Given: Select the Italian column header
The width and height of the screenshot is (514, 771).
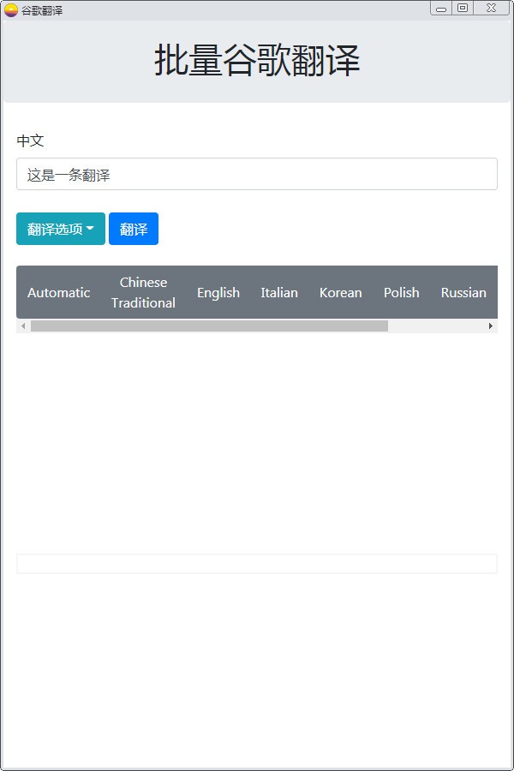Looking at the screenshot, I should tap(279, 293).
